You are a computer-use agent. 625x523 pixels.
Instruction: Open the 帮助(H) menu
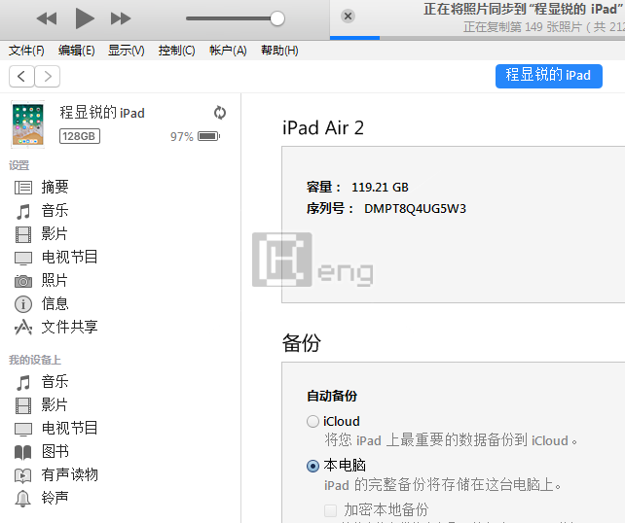tap(279, 51)
